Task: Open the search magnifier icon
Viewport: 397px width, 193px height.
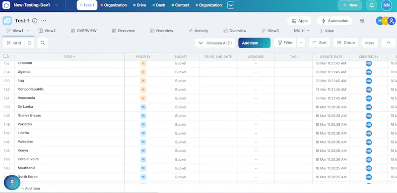Action: (43, 43)
